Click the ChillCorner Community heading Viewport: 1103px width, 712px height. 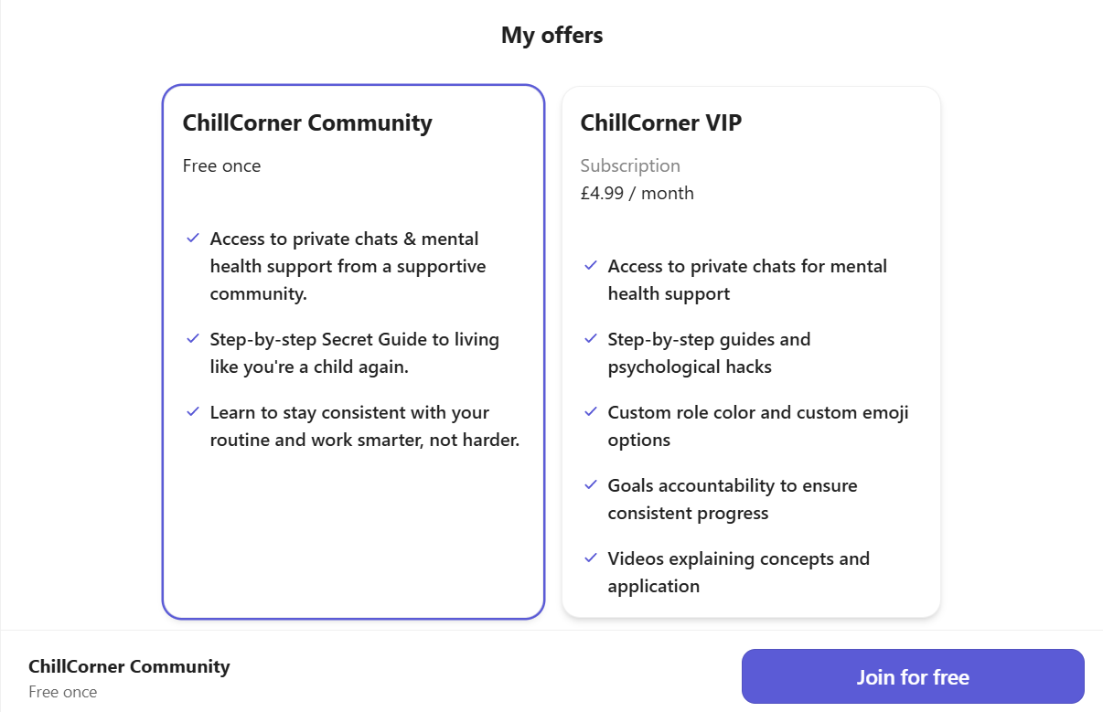(307, 122)
